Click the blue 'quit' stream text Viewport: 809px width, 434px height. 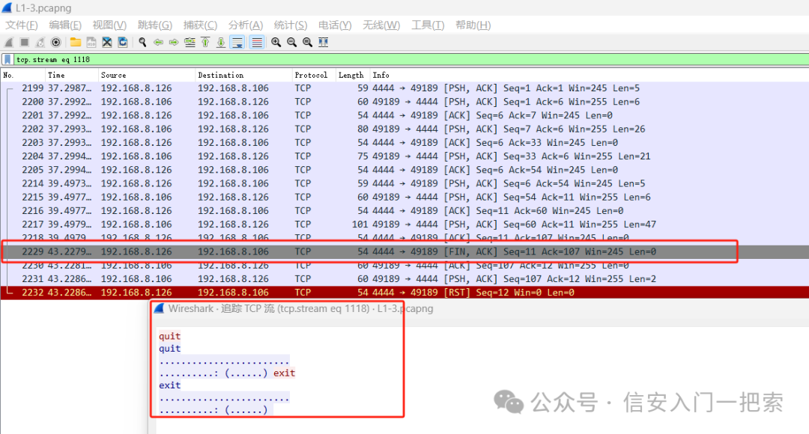pos(170,349)
